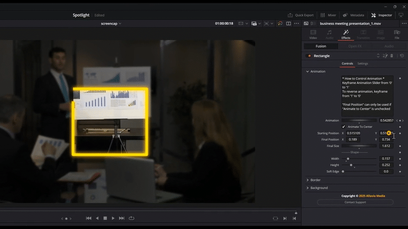Viewport: 408px width, 229px height.
Task: Select the Fusion effects sub-tab
Action: point(321,46)
